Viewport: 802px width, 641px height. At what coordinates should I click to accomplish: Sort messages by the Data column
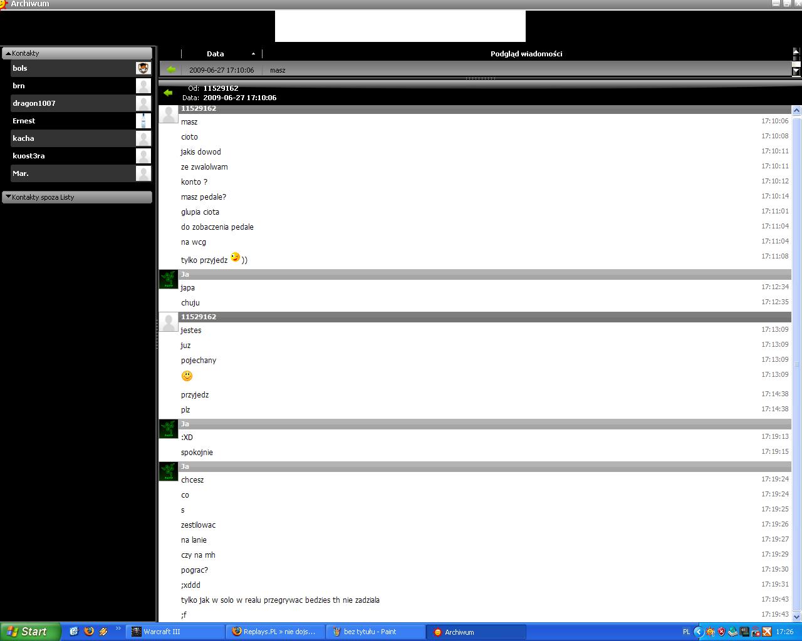tap(216, 54)
